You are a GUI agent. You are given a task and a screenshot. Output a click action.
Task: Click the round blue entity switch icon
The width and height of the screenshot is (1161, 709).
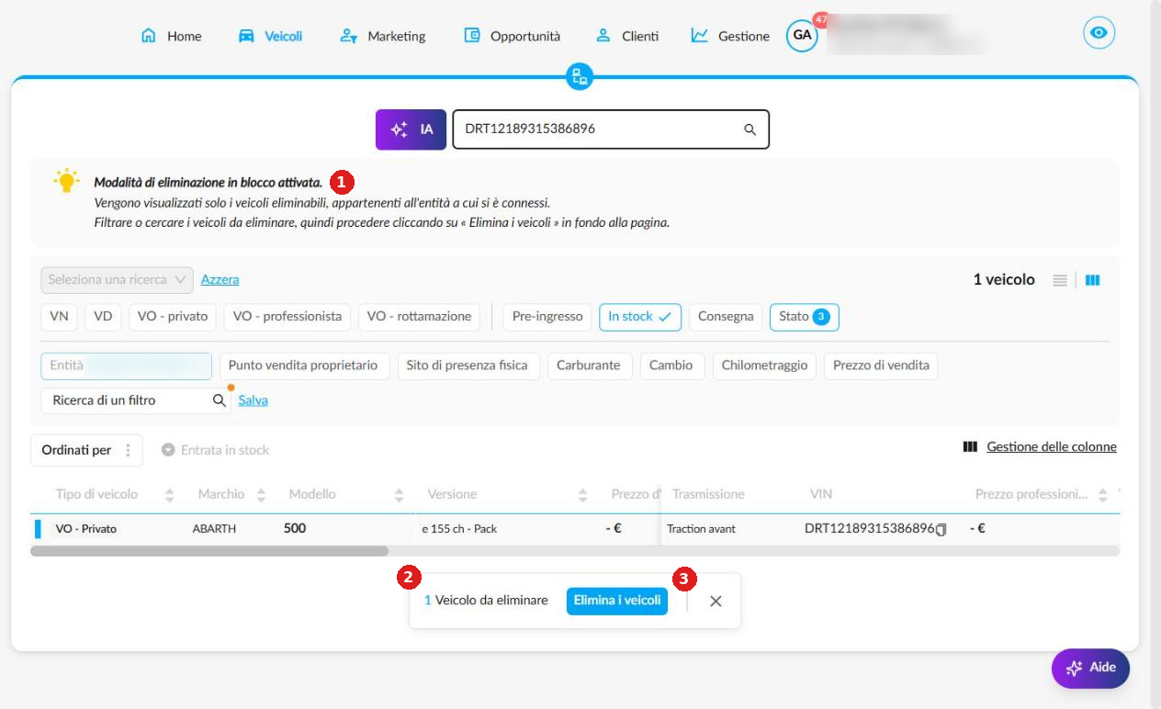click(x=580, y=77)
